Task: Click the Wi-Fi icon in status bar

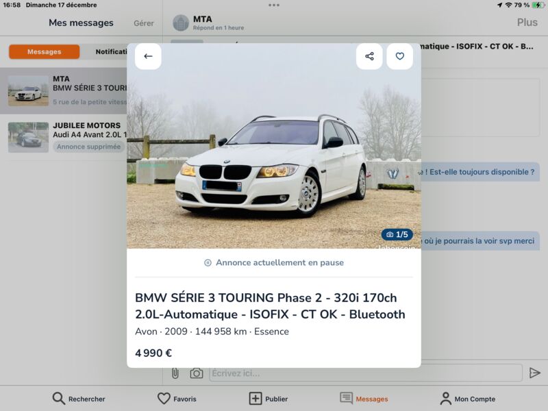Action: tap(508, 5)
